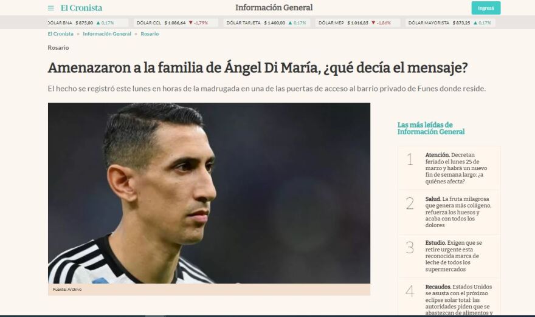Click the El Cronista logo
Screen dimensions: 535x317
[81, 8]
